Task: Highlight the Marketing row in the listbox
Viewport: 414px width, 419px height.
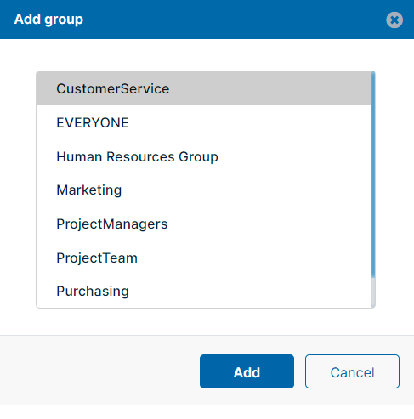Action: [x=204, y=190]
